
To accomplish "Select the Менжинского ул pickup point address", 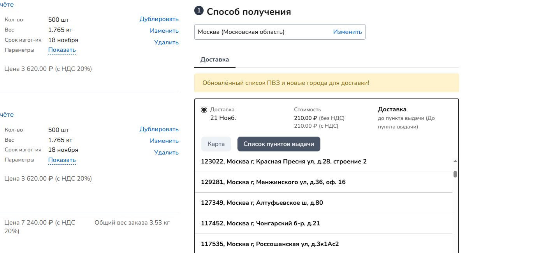I will (272, 182).
